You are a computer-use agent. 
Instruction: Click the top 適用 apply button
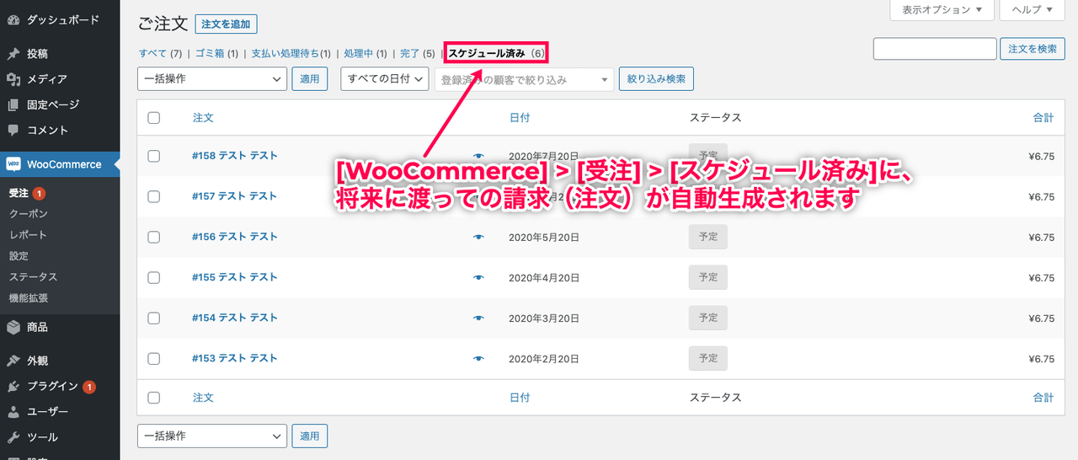310,79
